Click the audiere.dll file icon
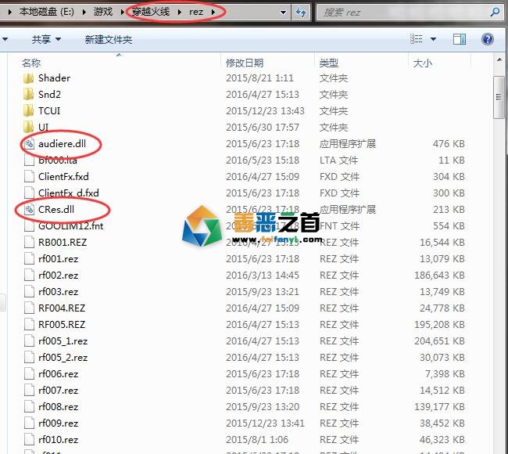The width and height of the screenshot is (508, 454). [x=29, y=144]
